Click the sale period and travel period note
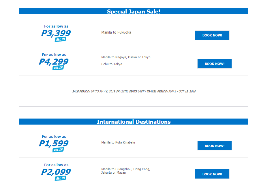Viewport: 274px width, 188px height. pos(134,92)
